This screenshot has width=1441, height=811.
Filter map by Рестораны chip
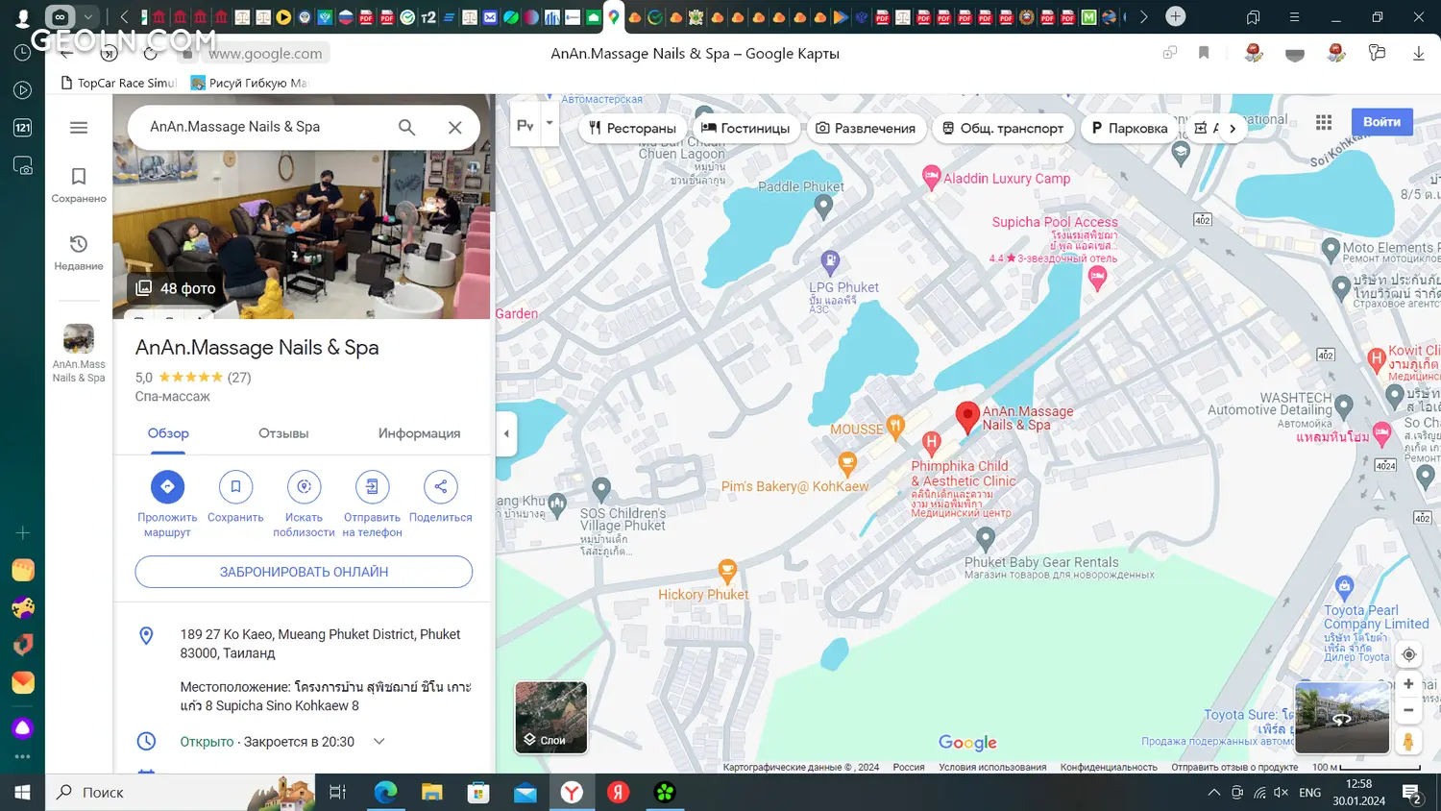(x=632, y=128)
